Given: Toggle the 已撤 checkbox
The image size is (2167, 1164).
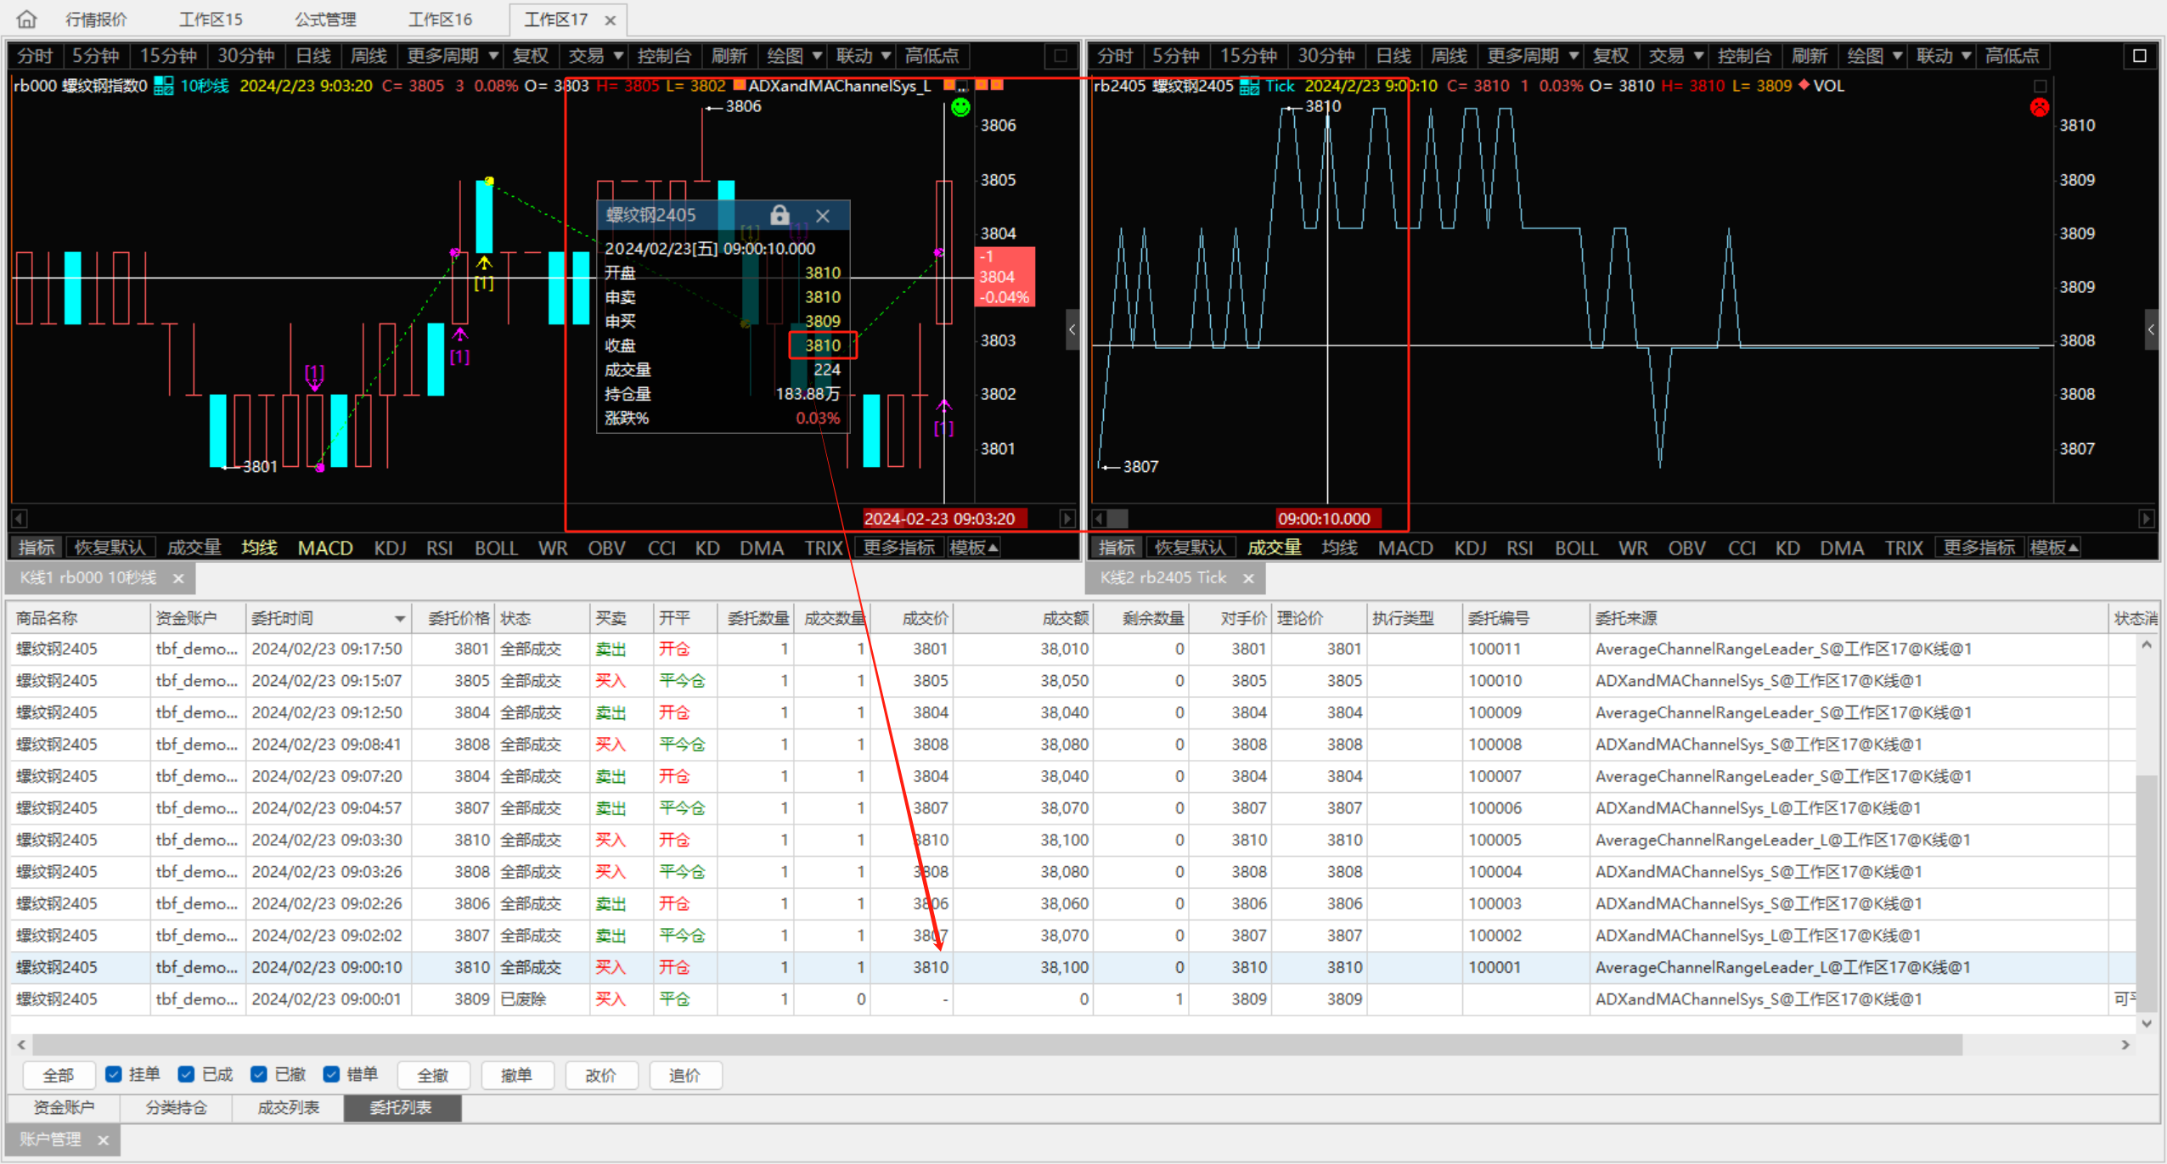Looking at the screenshot, I should 259,1075.
